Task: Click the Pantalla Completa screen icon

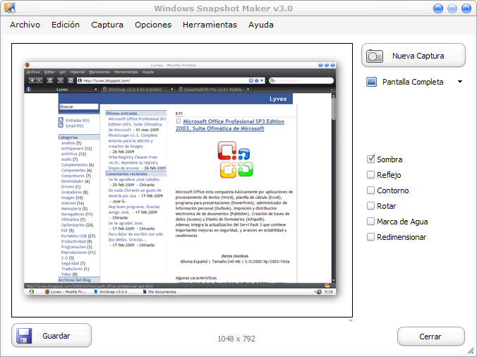Action: (x=372, y=82)
